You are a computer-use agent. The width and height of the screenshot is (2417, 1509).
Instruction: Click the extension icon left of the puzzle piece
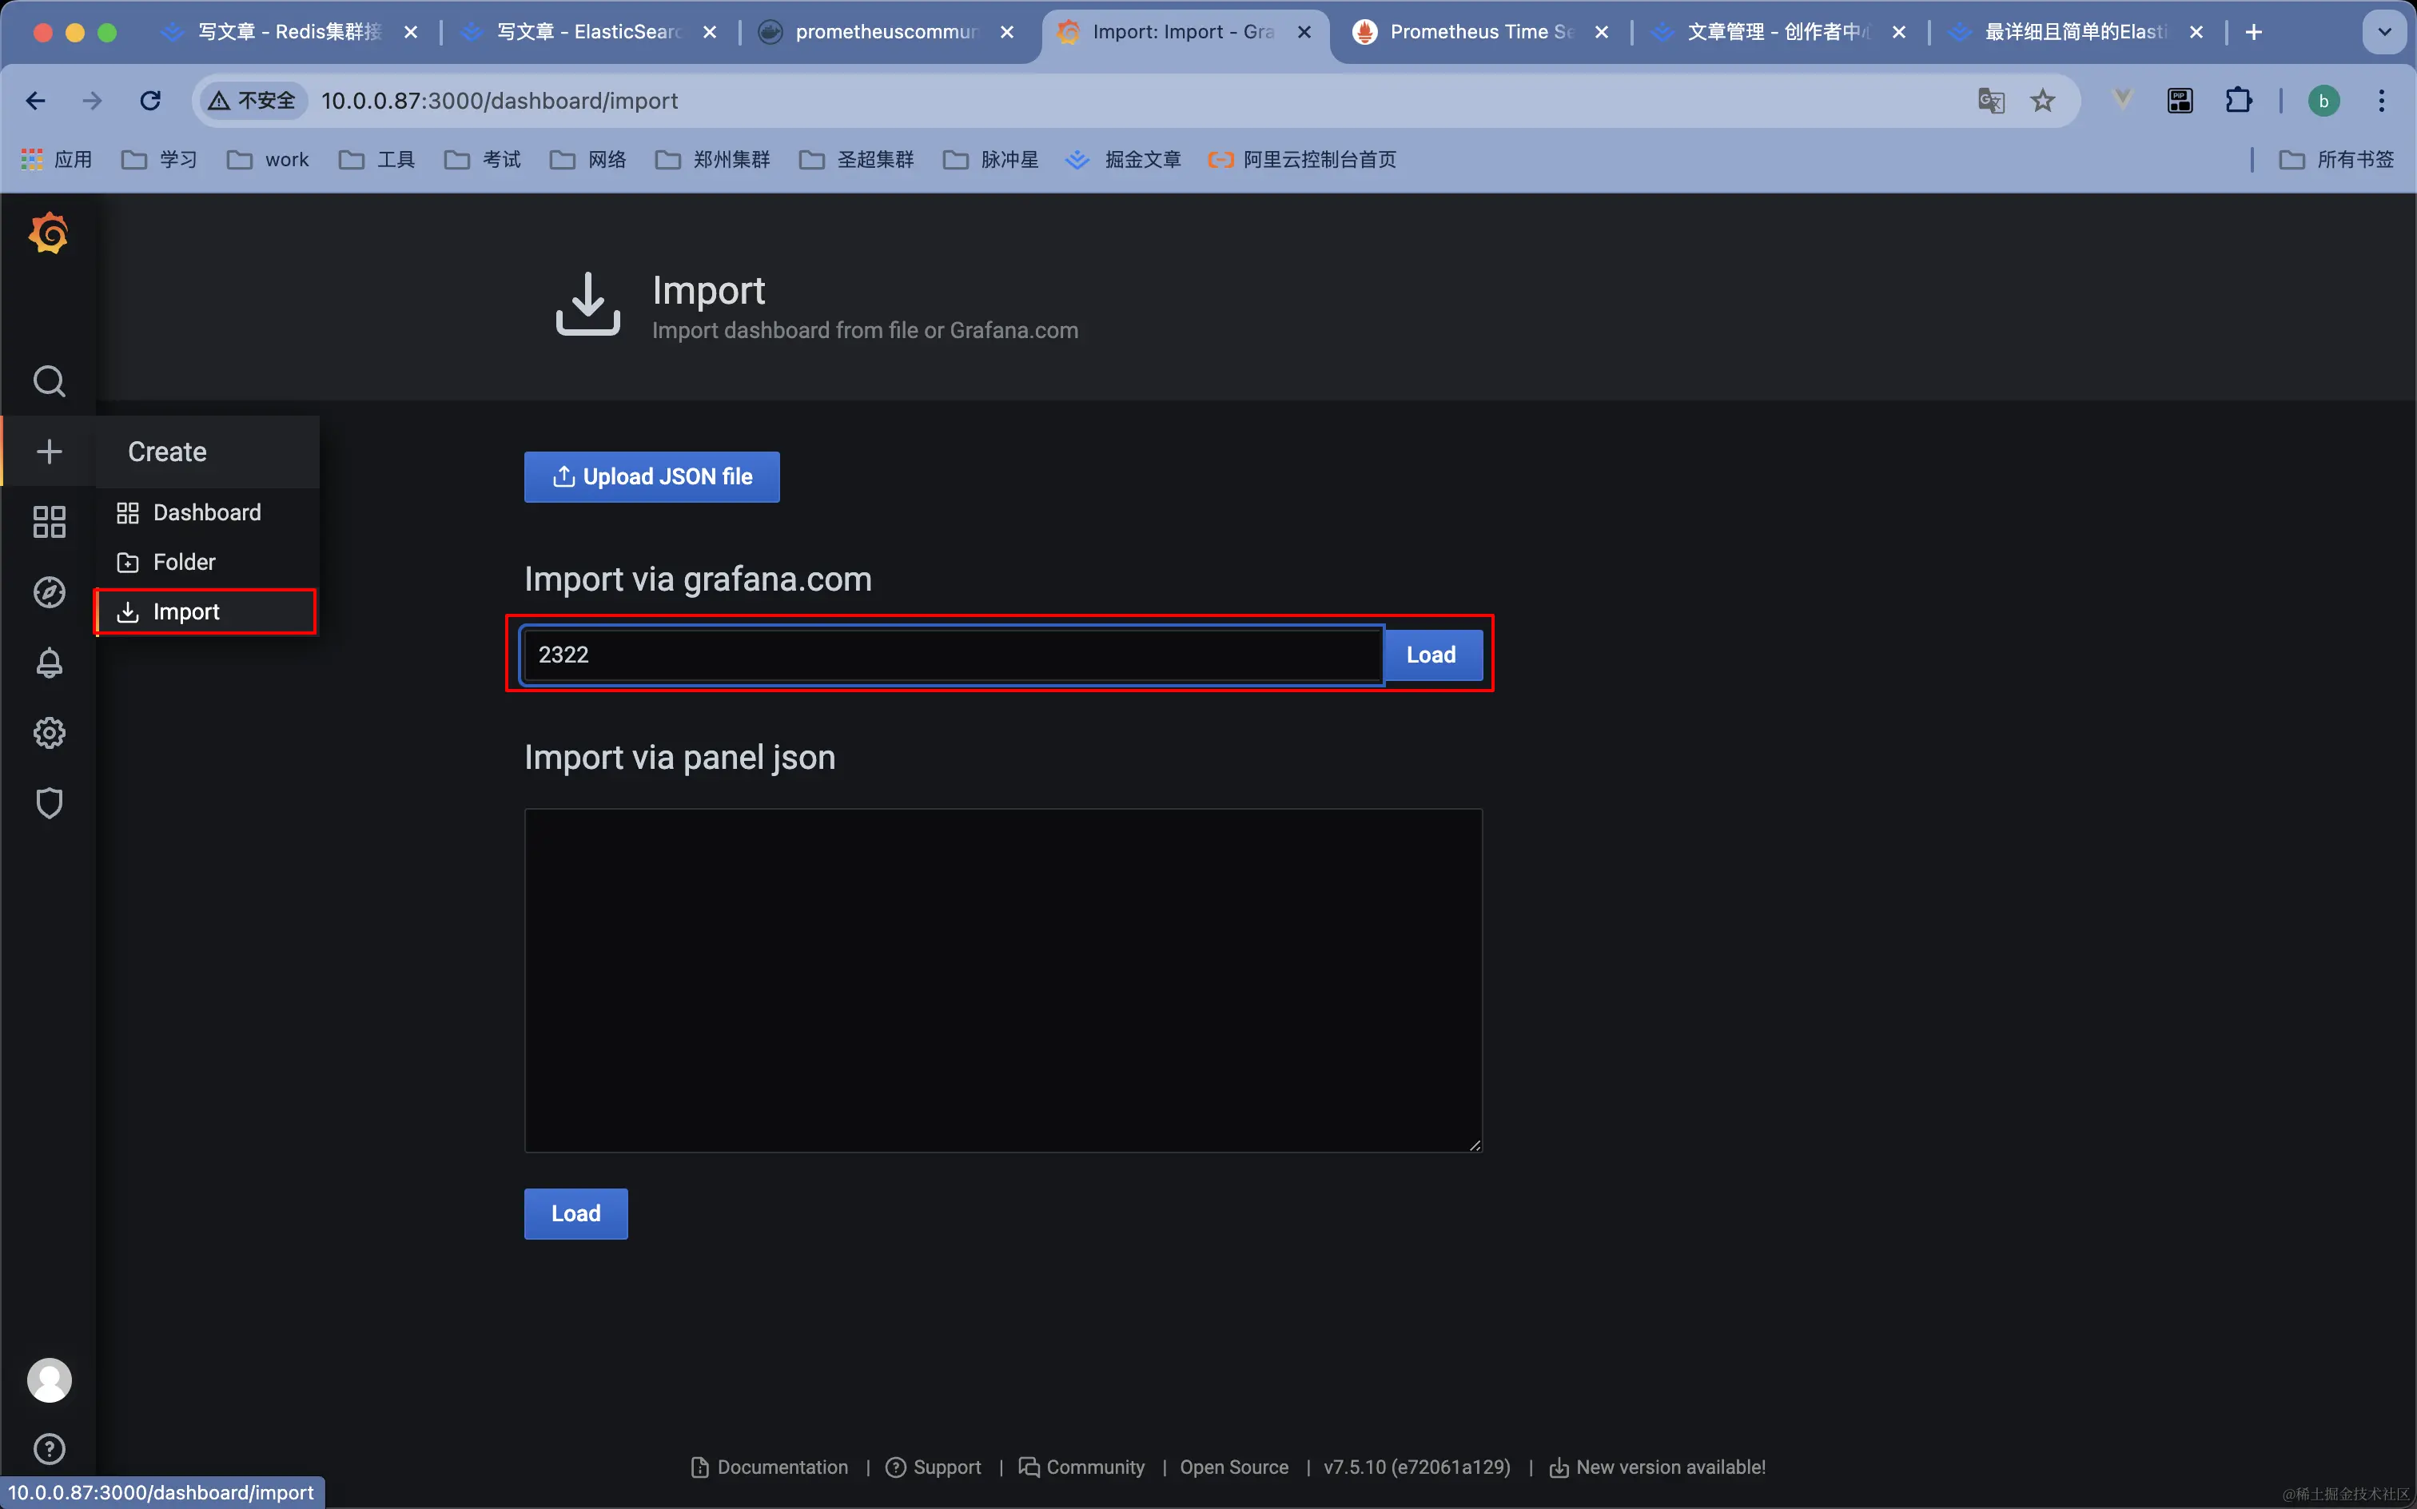[2180, 101]
